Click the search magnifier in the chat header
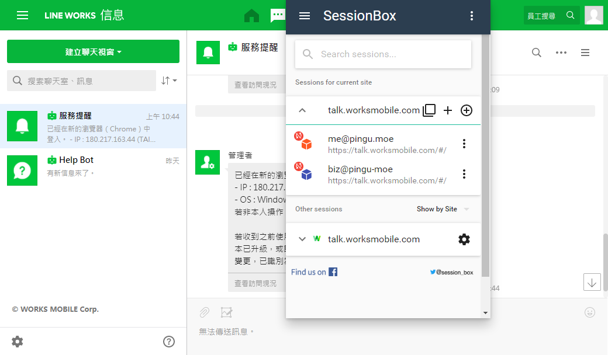 coord(536,53)
